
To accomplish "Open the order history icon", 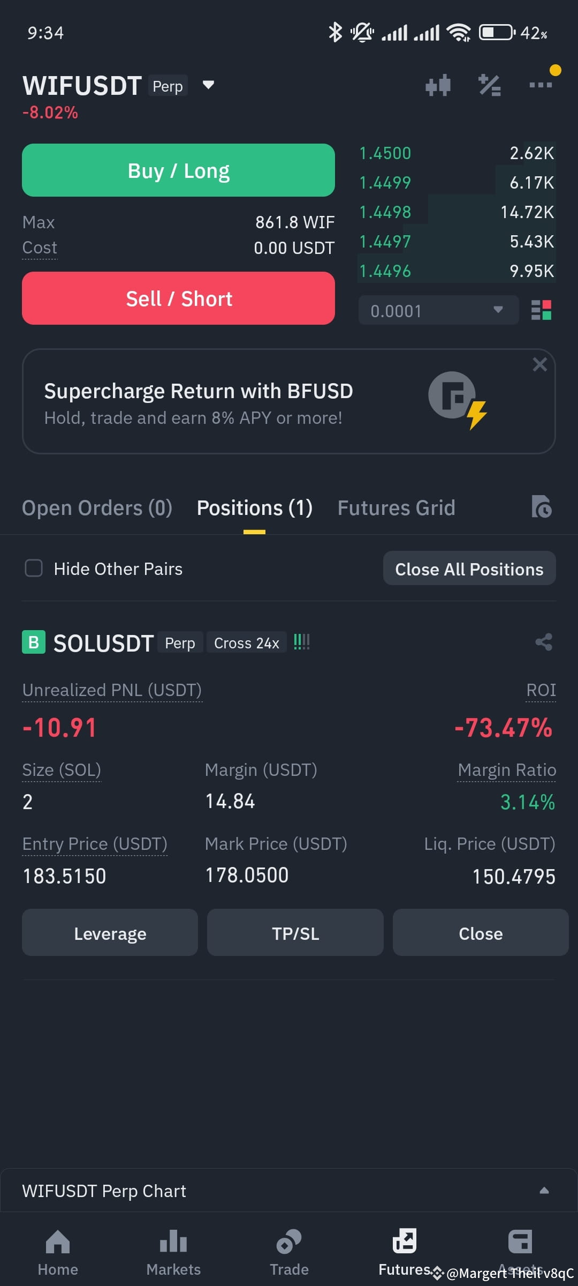I will tap(542, 507).
